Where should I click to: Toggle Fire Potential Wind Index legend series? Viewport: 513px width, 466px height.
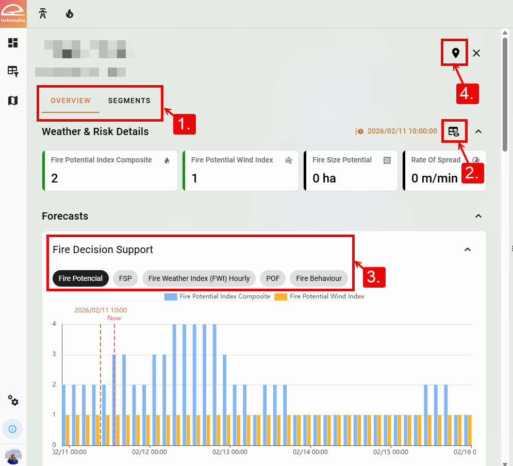[320, 296]
